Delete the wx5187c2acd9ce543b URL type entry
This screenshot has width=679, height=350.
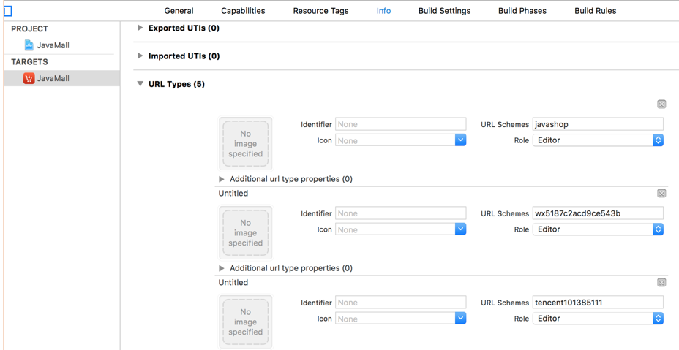coord(661,194)
